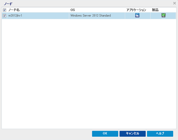Click the アプリケーション column header
This screenshot has width=178, height=140.
pyautogui.click(x=136, y=10)
